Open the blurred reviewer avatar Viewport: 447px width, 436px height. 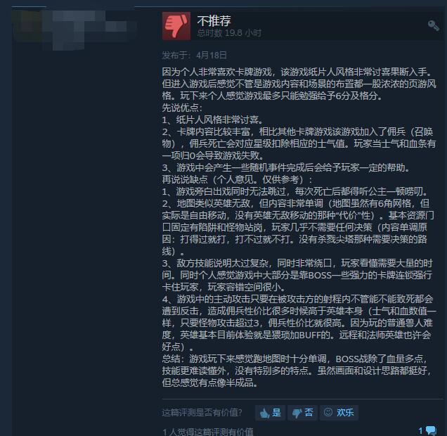click(71, 30)
